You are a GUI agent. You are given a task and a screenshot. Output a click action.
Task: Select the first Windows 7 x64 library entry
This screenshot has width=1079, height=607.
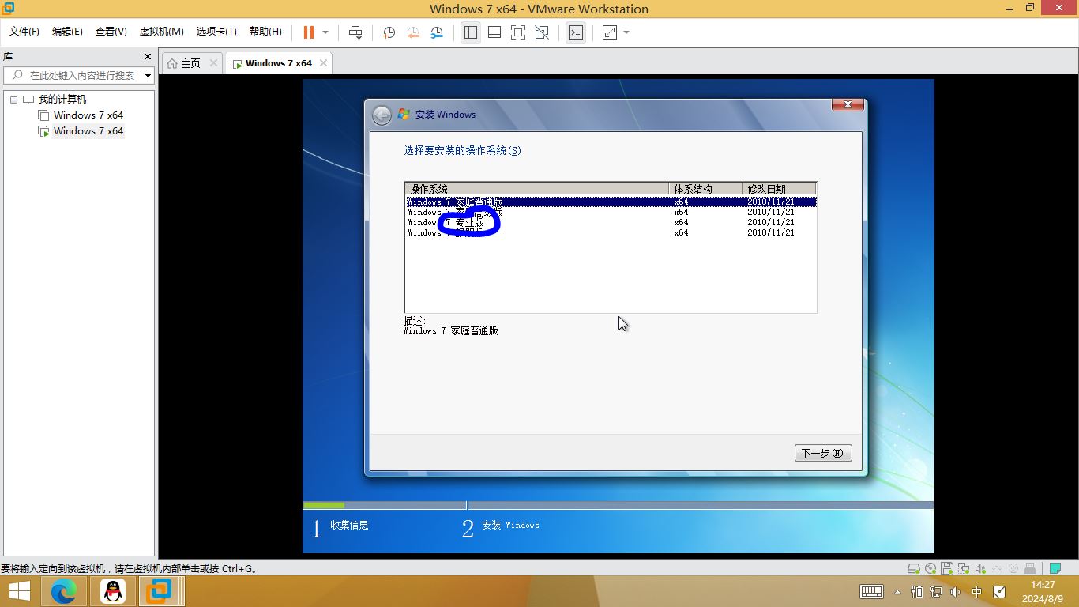coord(88,115)
